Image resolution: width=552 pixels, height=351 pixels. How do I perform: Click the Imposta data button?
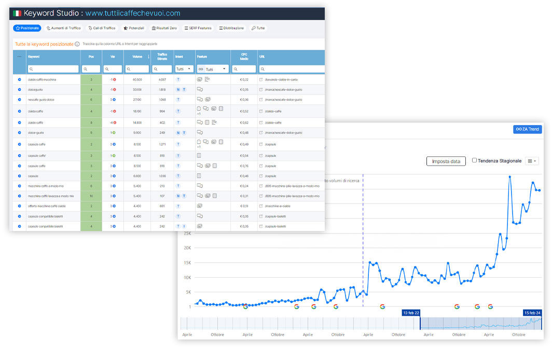click(446, 161)
